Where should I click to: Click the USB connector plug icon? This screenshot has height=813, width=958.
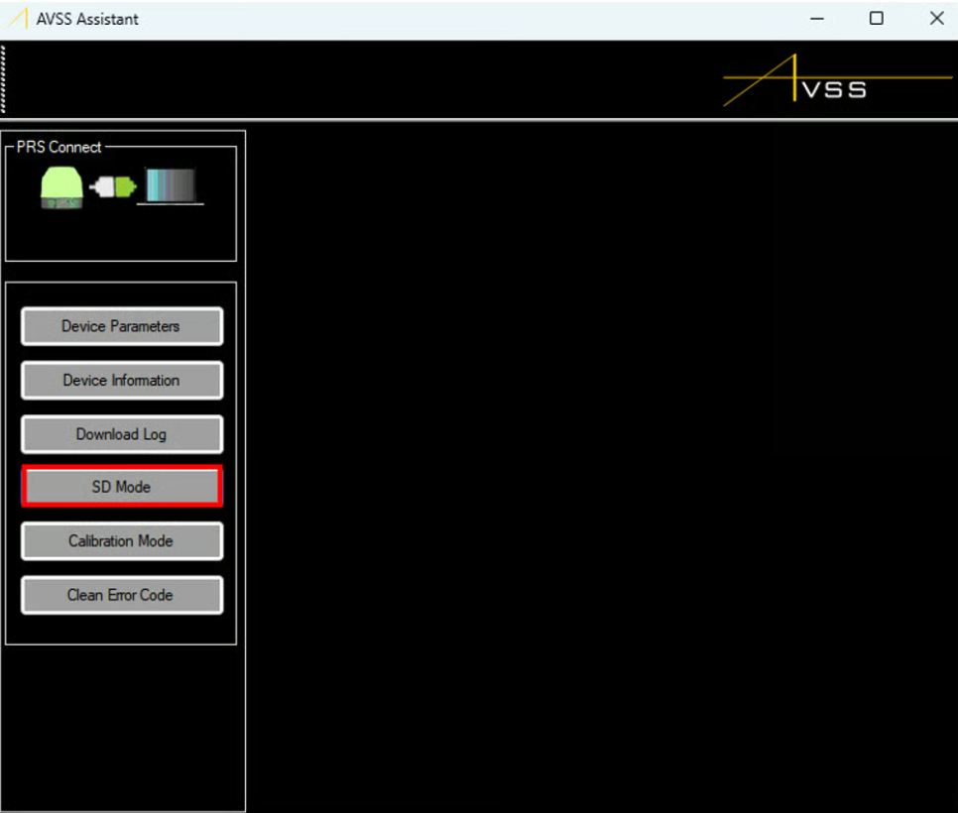pyautogui.click(x=113, y=187)
